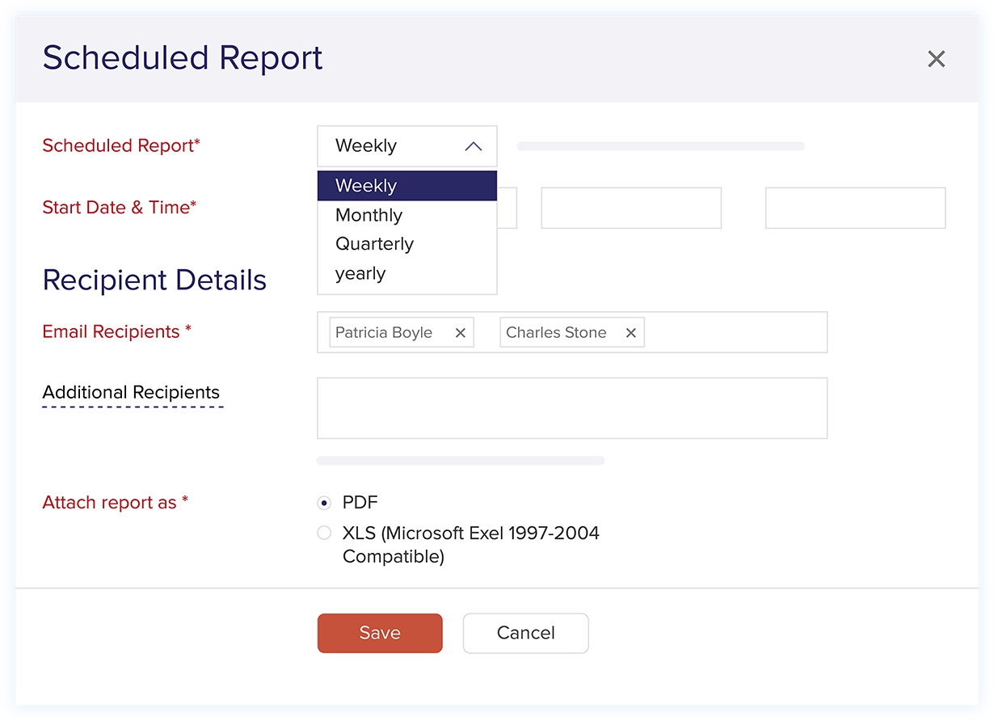Choose XLS Microsoft Exel 1997-2004 Compatible format
This screenshot has width=994, height=721.
(324, 533)
